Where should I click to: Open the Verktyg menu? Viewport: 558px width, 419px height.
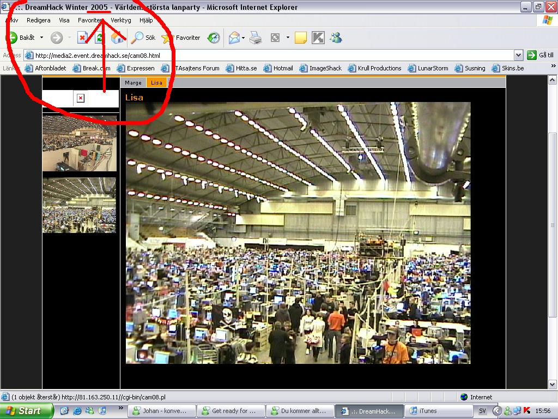coord(121,20)
